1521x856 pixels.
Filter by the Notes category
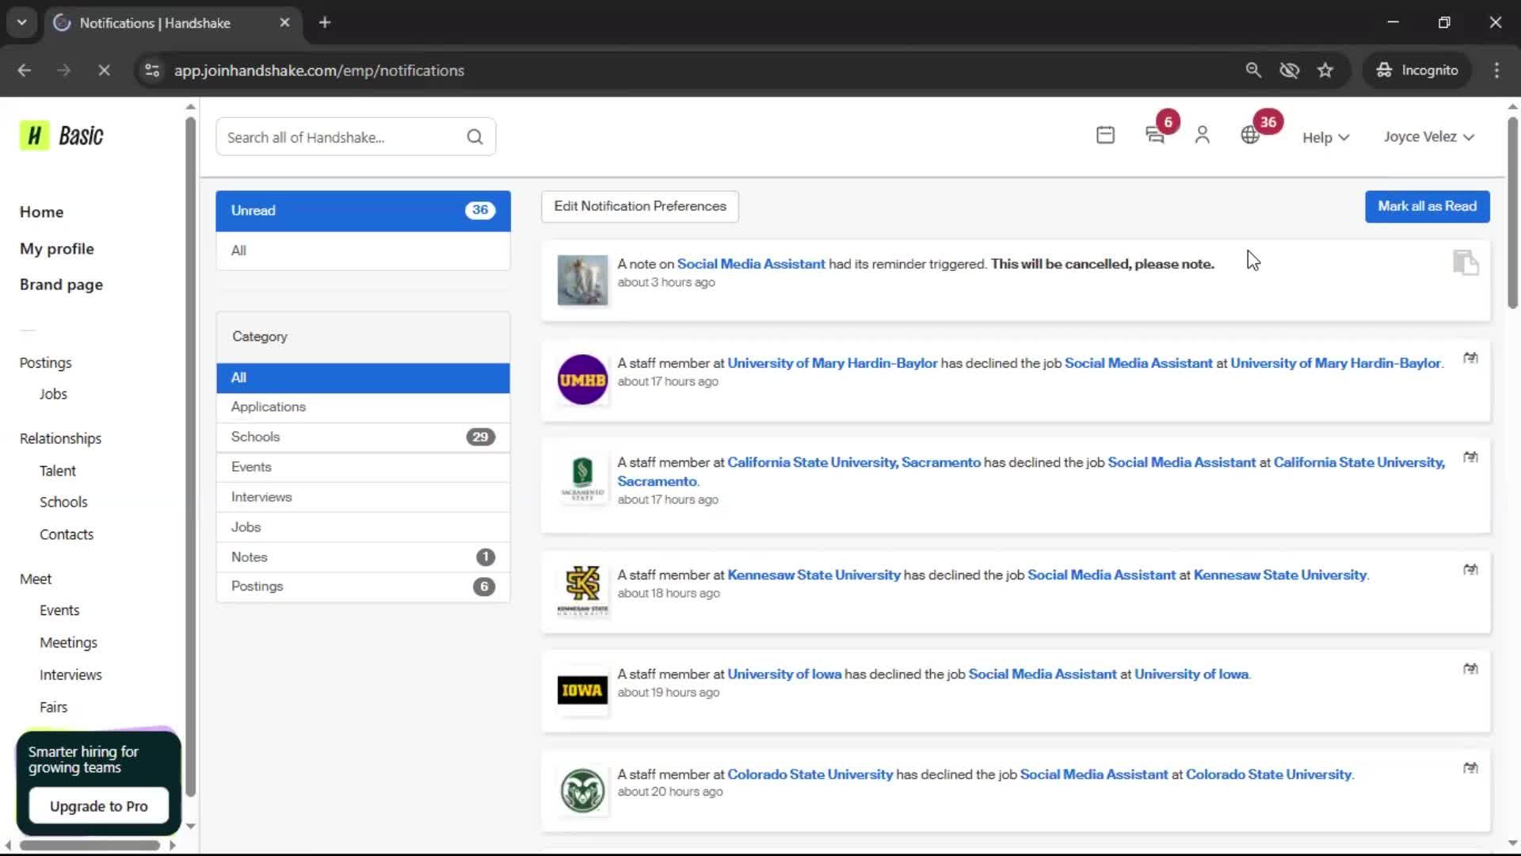[x=363, y=557]
